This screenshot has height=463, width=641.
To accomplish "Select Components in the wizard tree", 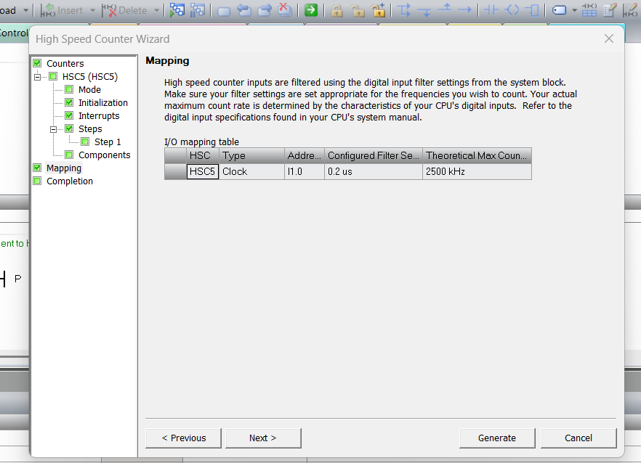I will point(104,155).
